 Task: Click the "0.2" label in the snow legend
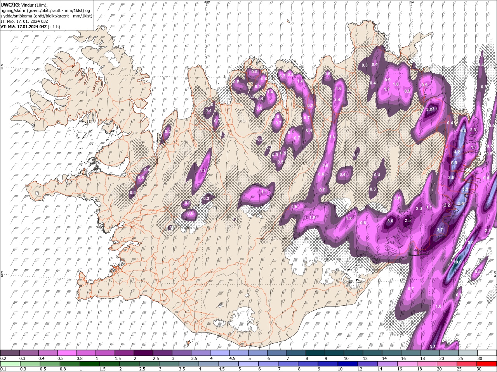3,358
